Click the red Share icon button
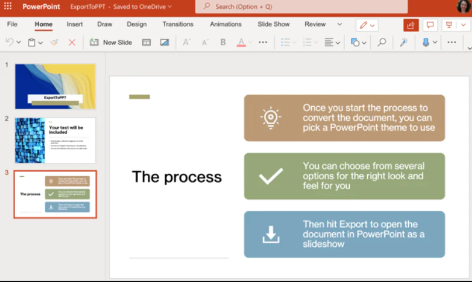 [411, 25]
